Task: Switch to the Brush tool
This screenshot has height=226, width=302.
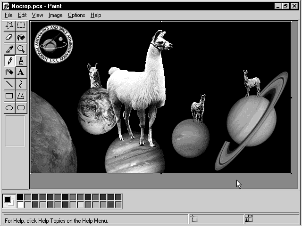Action: coord(21,61)
